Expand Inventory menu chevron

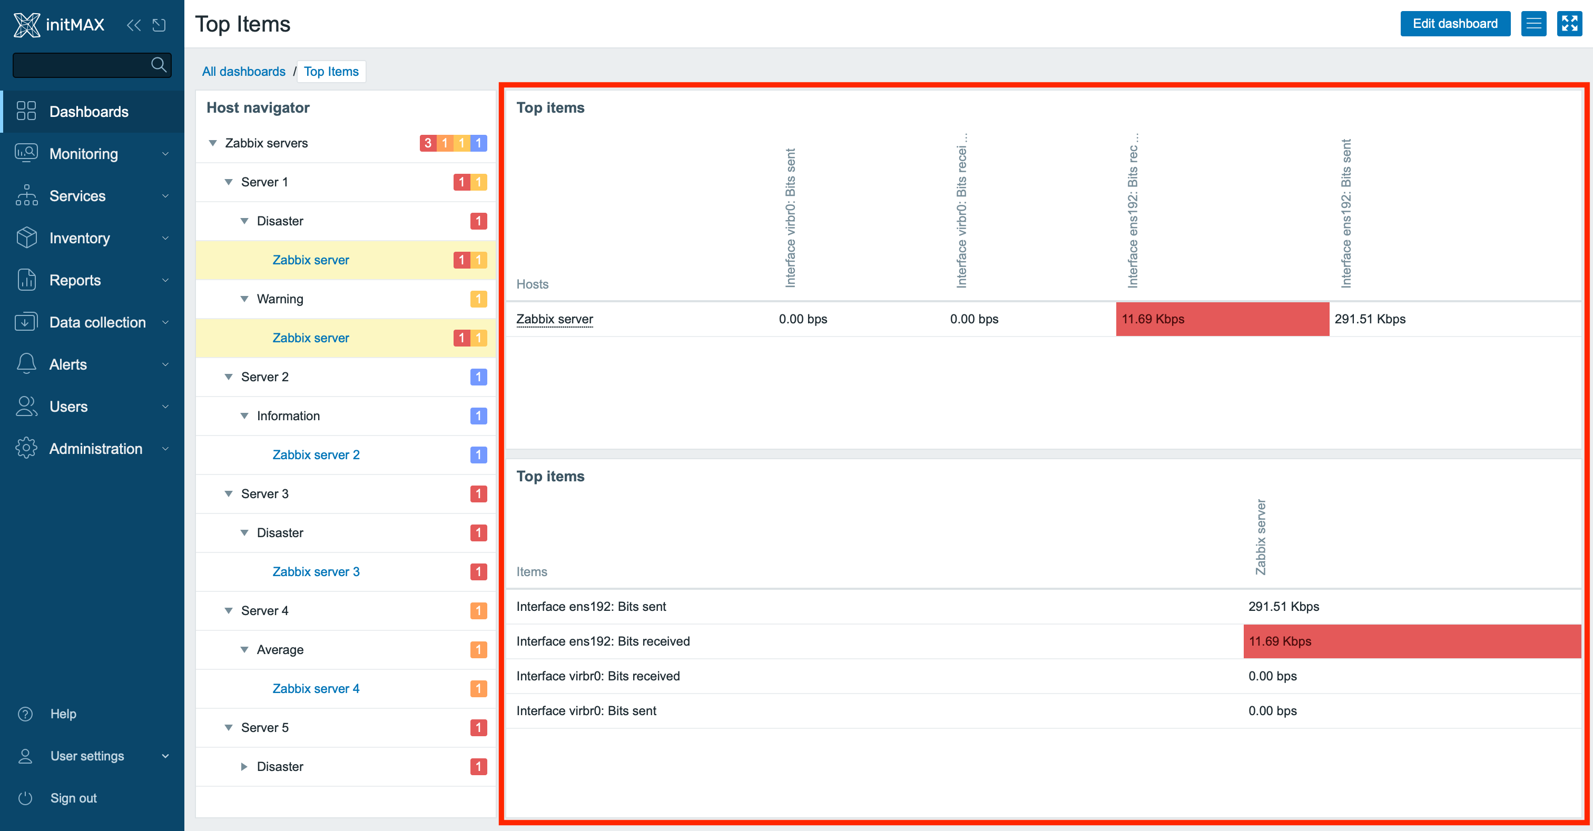tap(165, 238)
